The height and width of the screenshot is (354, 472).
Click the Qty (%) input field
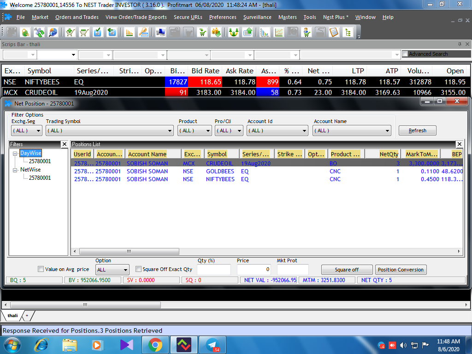point(214,269)
